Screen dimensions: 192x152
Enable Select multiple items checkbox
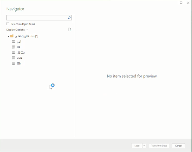[x=8, y=24]
